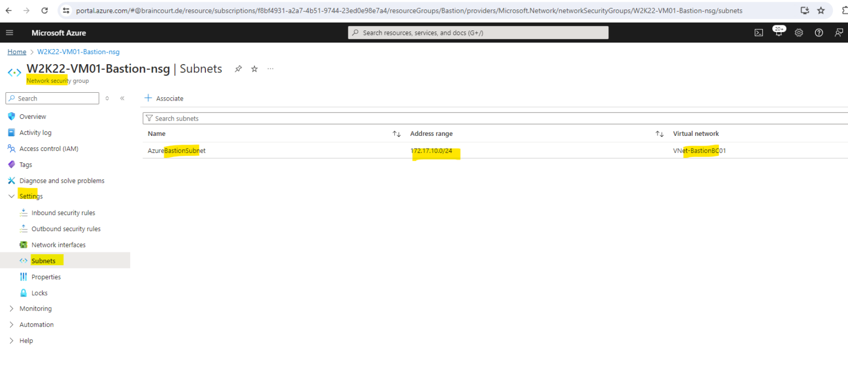
Task: Pin the W2K22-VM01-Bastion-nsg blade
Action: point(239,69)
